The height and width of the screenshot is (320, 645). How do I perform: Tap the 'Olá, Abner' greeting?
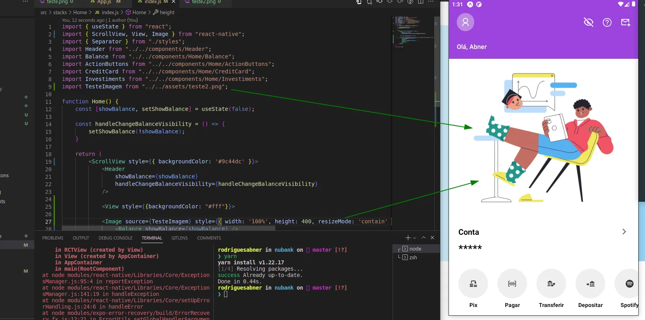(x=472, y=47)
